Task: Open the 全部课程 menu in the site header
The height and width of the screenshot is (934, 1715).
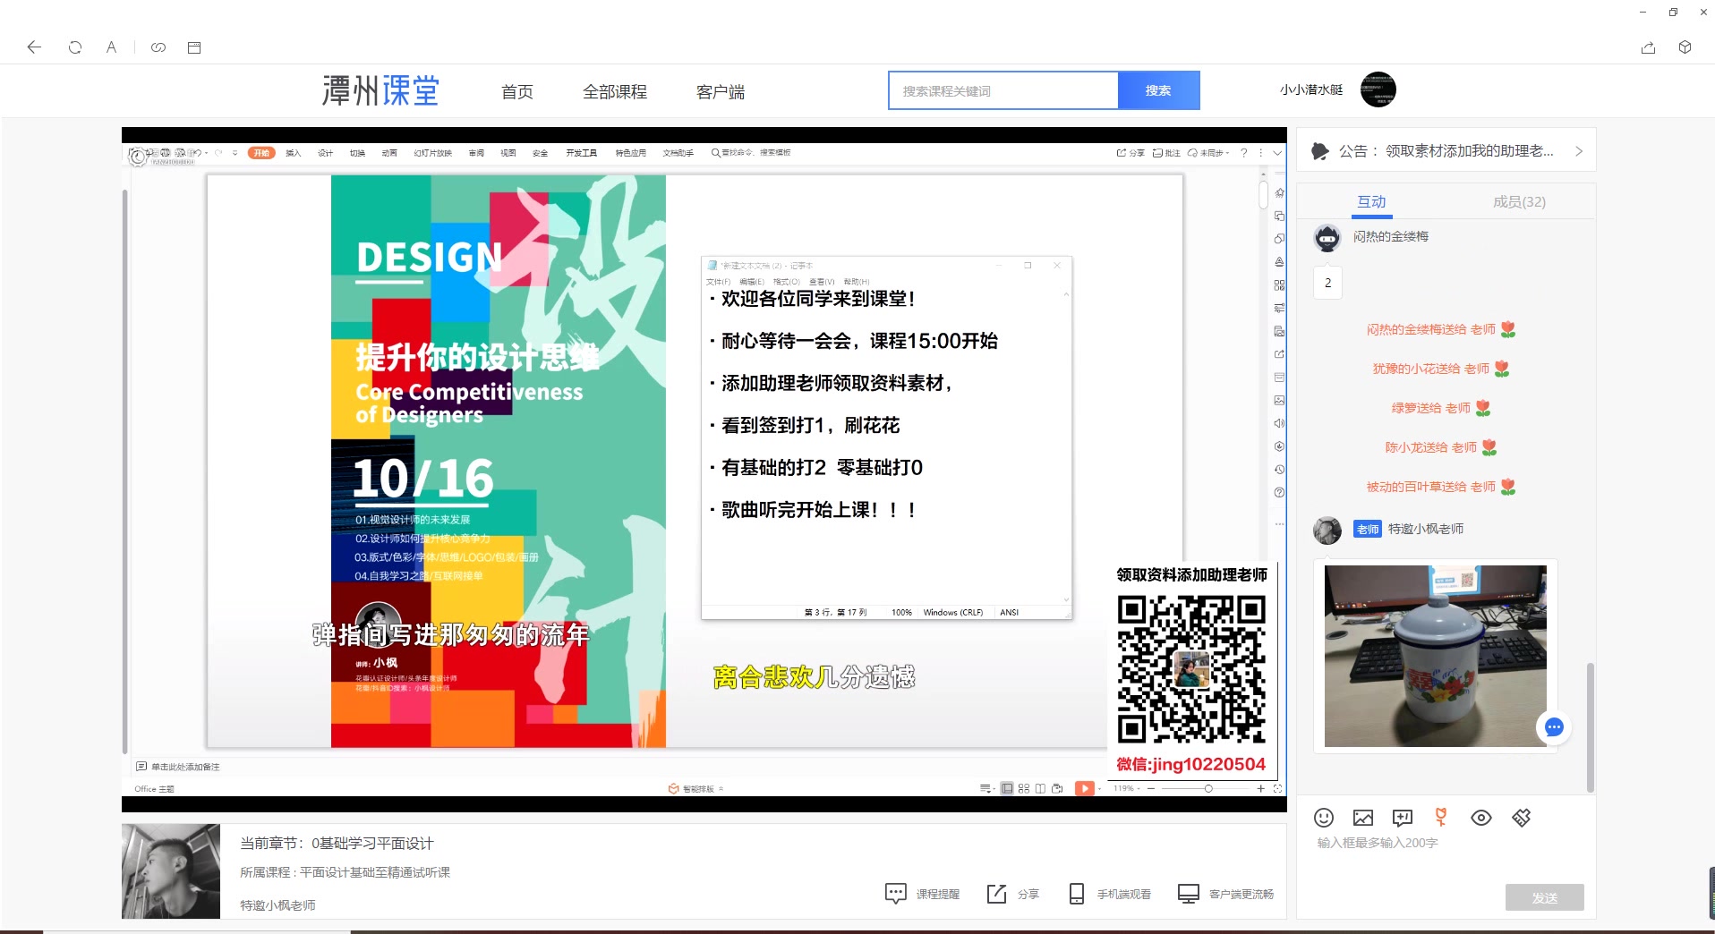Action: [x=616, y=90]
